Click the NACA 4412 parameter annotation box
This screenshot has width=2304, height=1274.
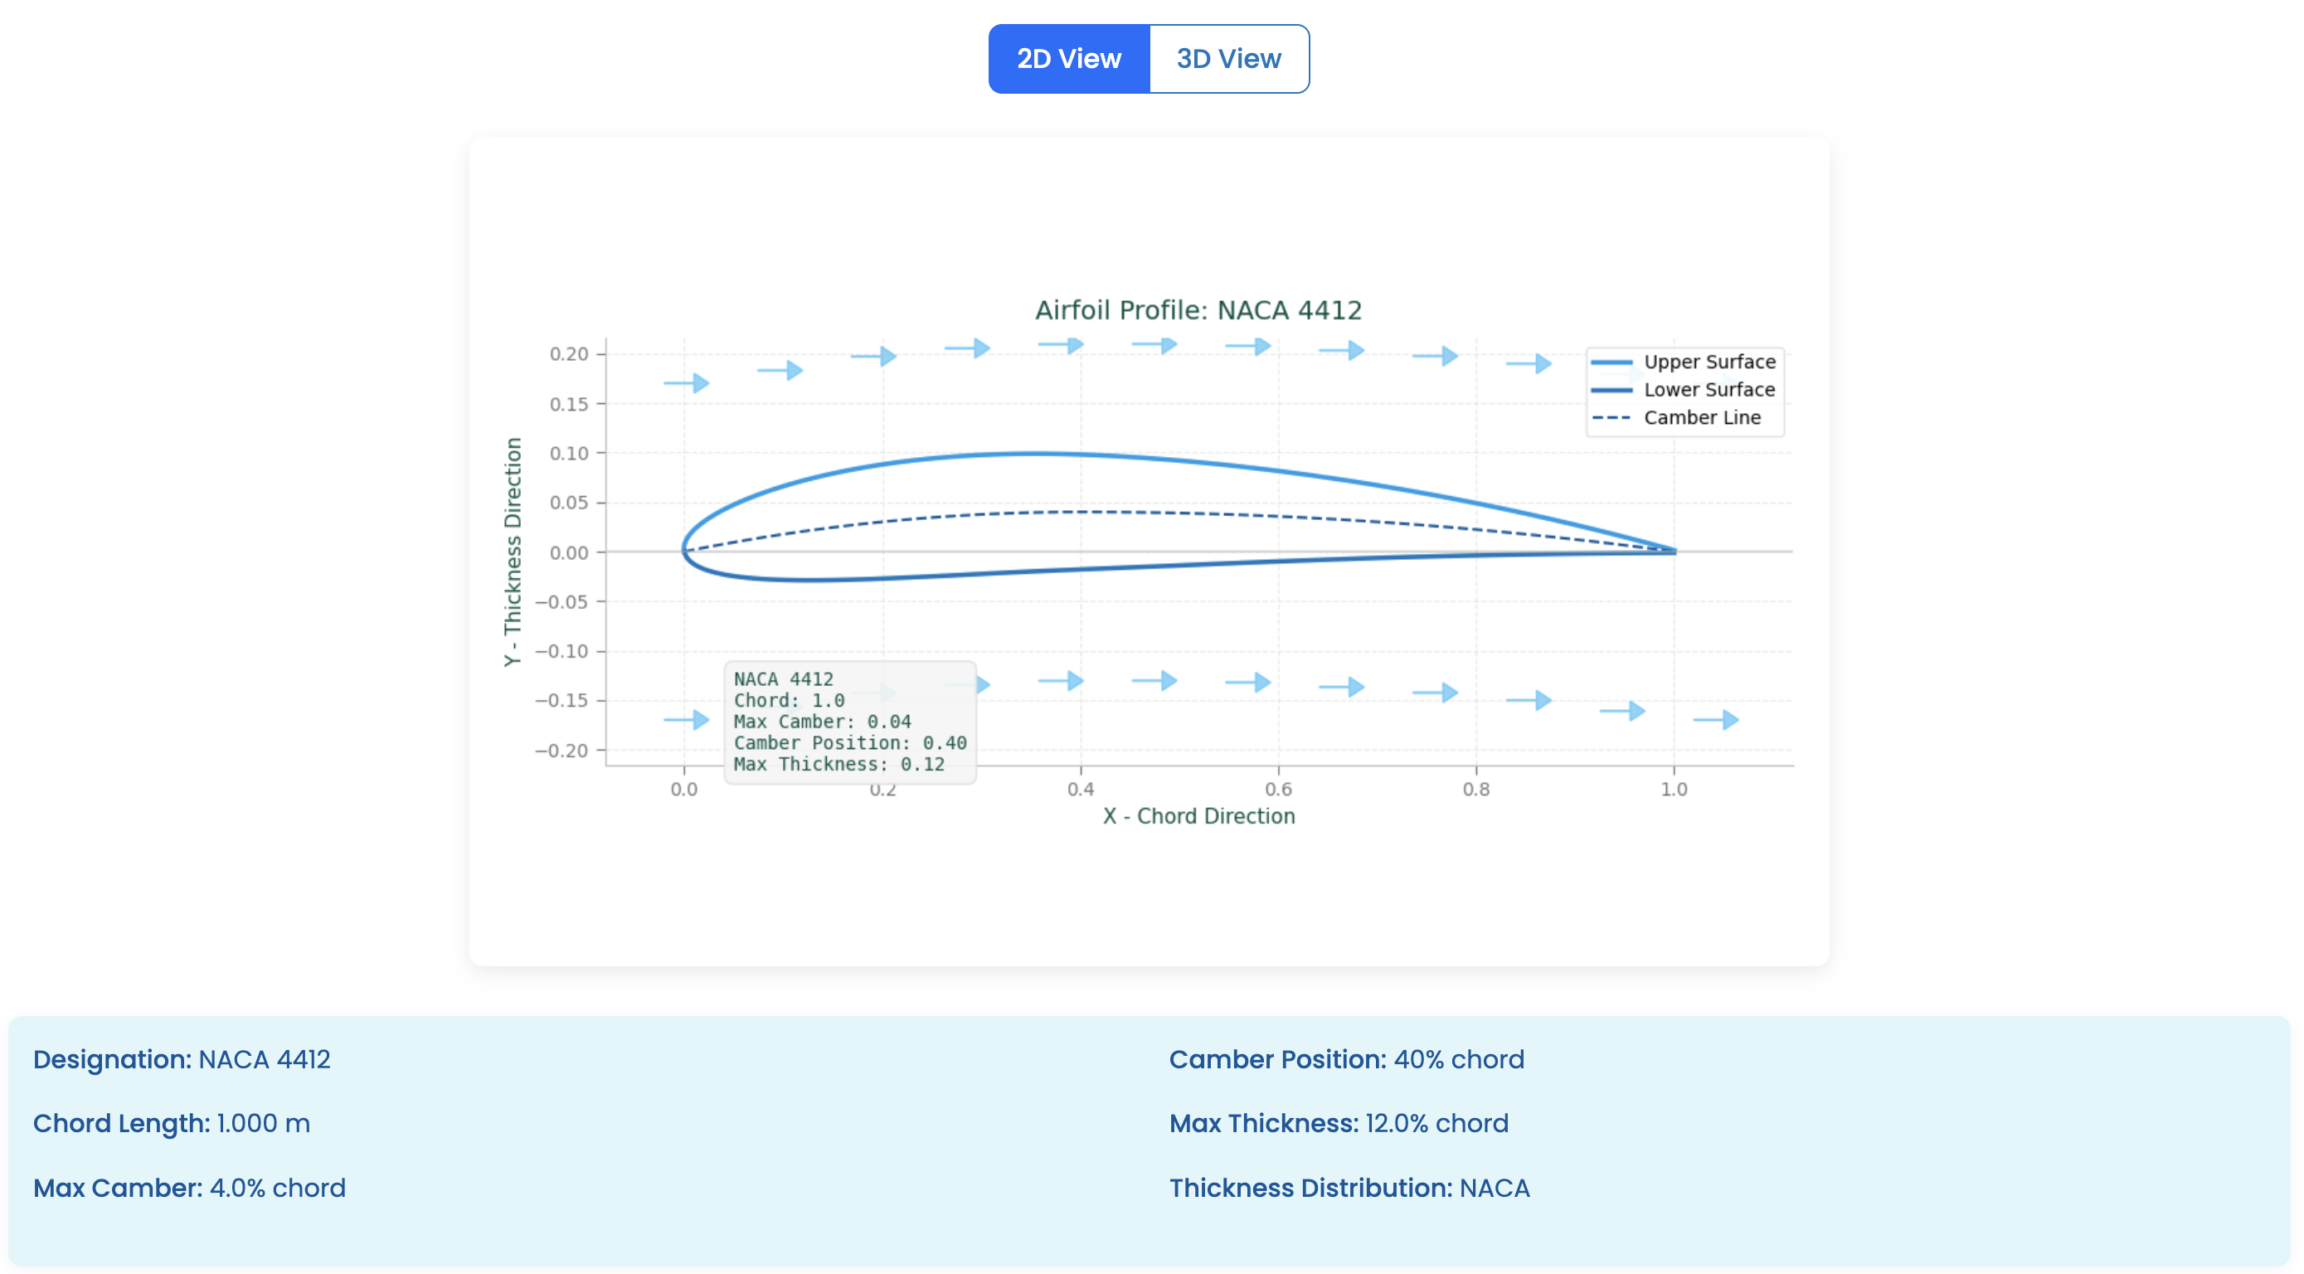tap(848, 721)
